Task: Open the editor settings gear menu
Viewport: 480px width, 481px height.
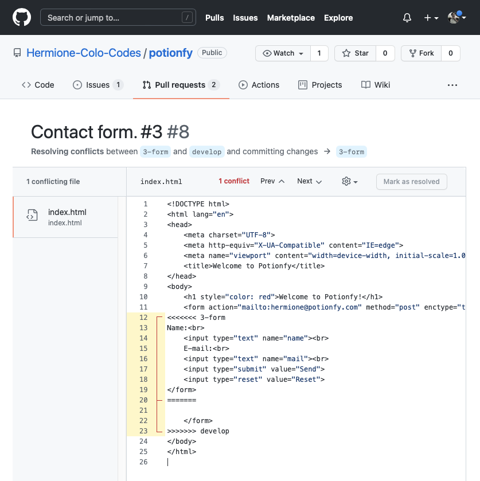Action: tap(349, 181)
